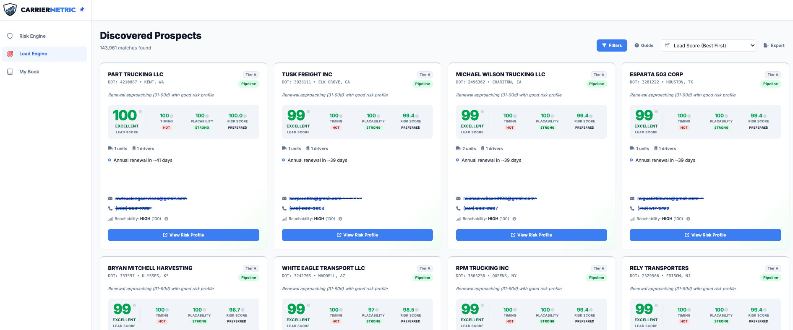Click the reachability info icon on TUSK FREIGHT card

(340, 218)
